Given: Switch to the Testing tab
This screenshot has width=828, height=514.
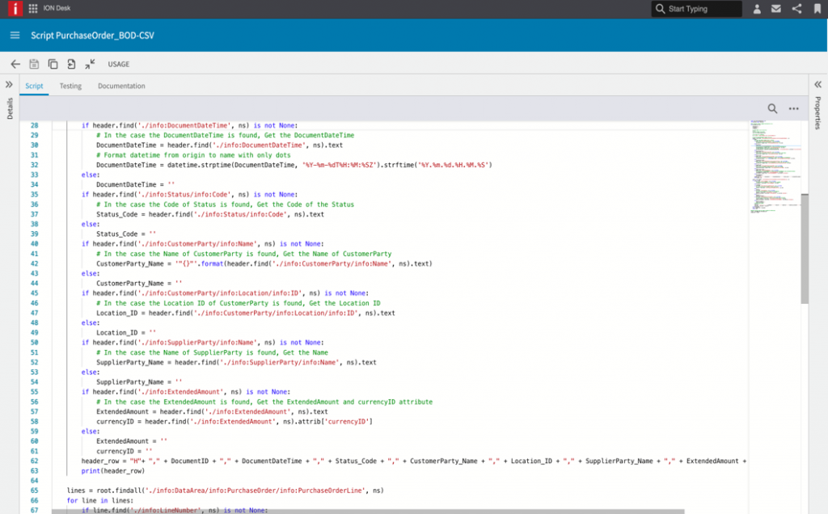Looking at the screenshot, I should [x=70, y=86].
